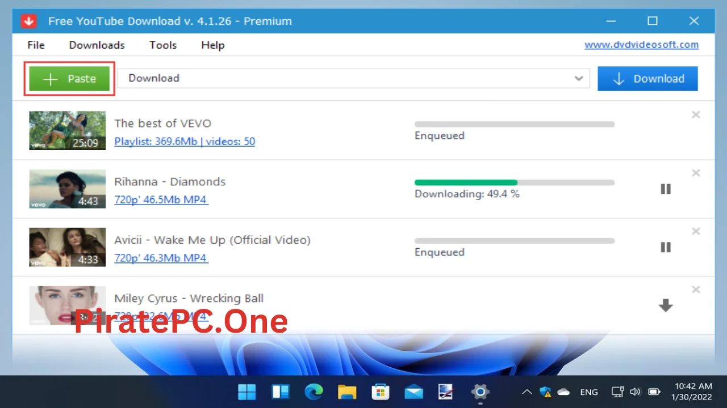Click the green Paste button
Image resolution: width=727 pixels, height=408 pixels.
pos(69,79)
